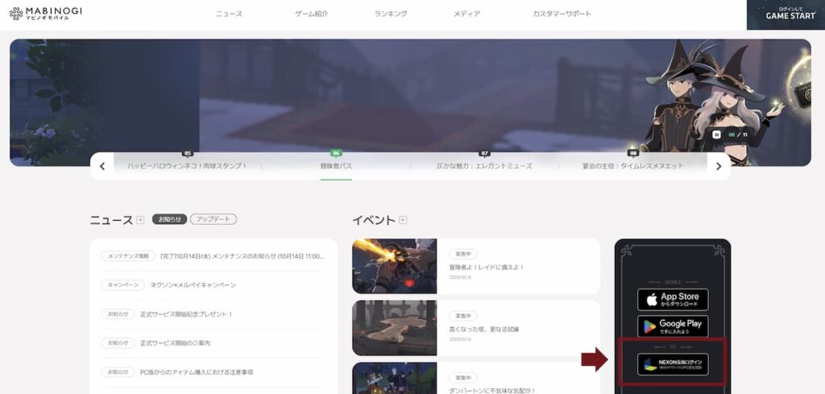Viewport: 825px width, 394px height.
Task: Pause the banner slideshow
Action: [x=716, y=135]
